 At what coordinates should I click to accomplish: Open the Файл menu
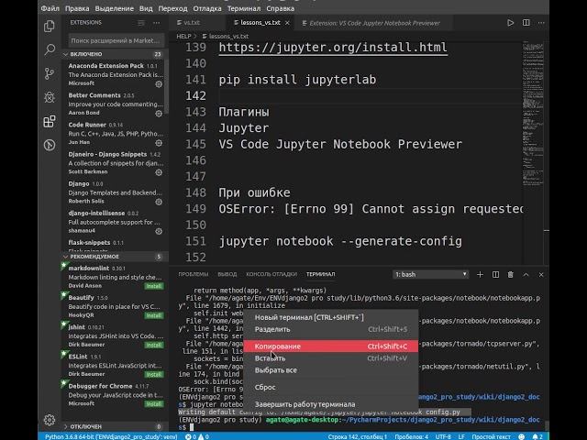[50, 8]
